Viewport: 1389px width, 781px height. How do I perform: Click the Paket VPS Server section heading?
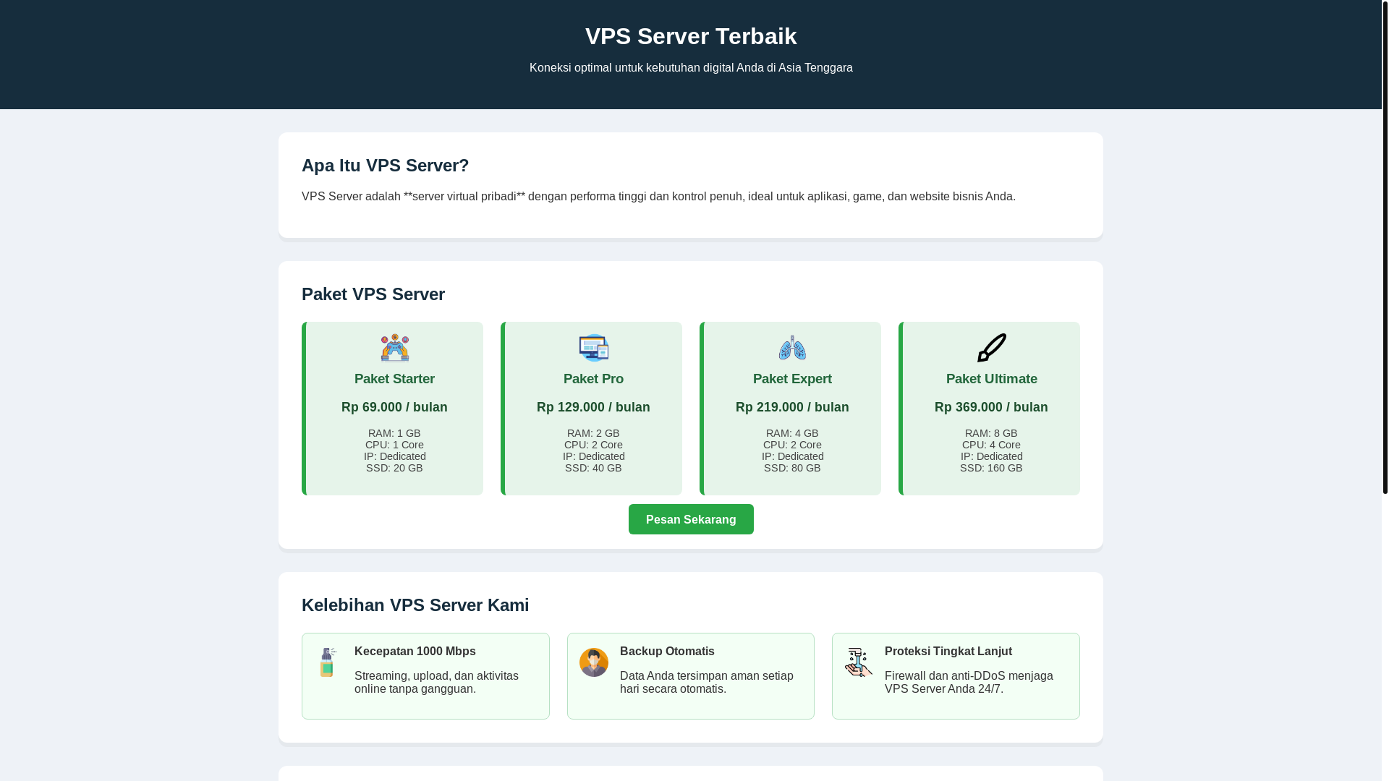tap(373, 294)
